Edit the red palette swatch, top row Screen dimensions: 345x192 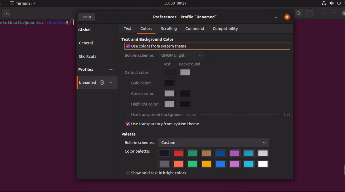179,153
